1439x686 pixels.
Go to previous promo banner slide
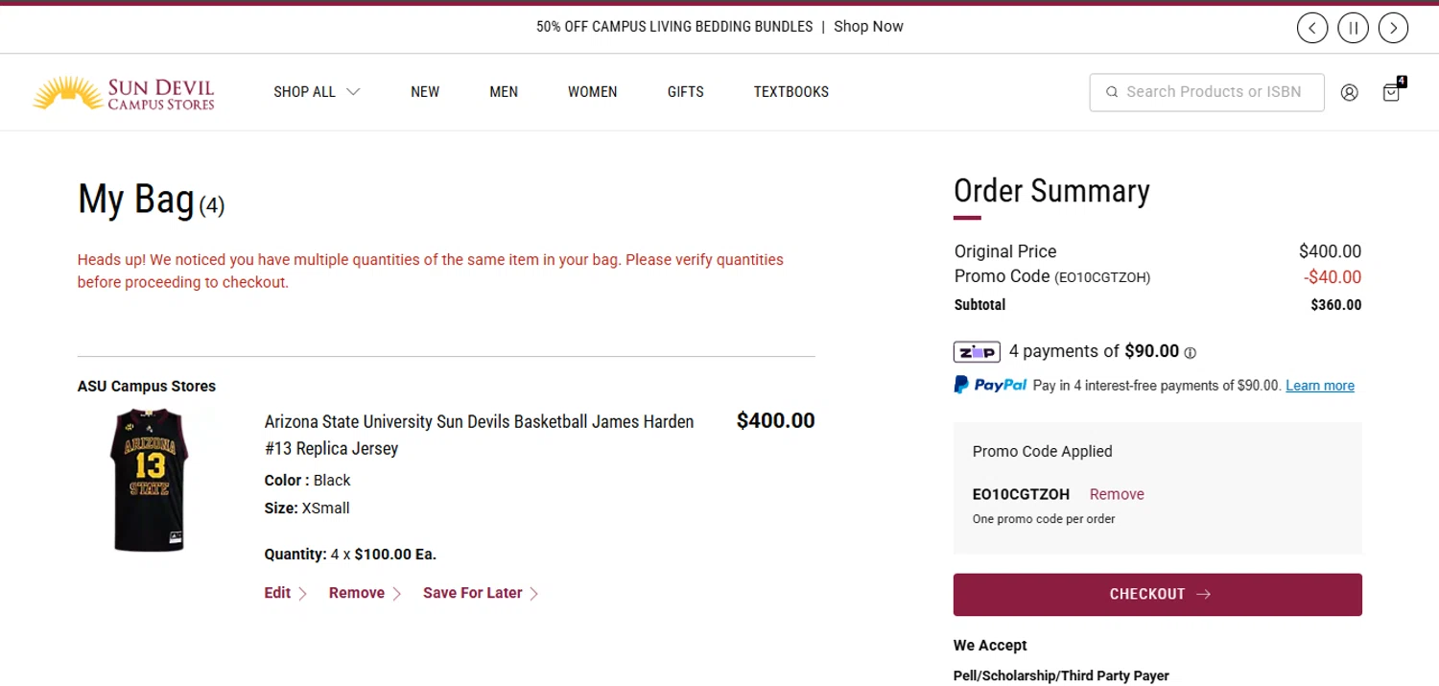coord(1312,27)
